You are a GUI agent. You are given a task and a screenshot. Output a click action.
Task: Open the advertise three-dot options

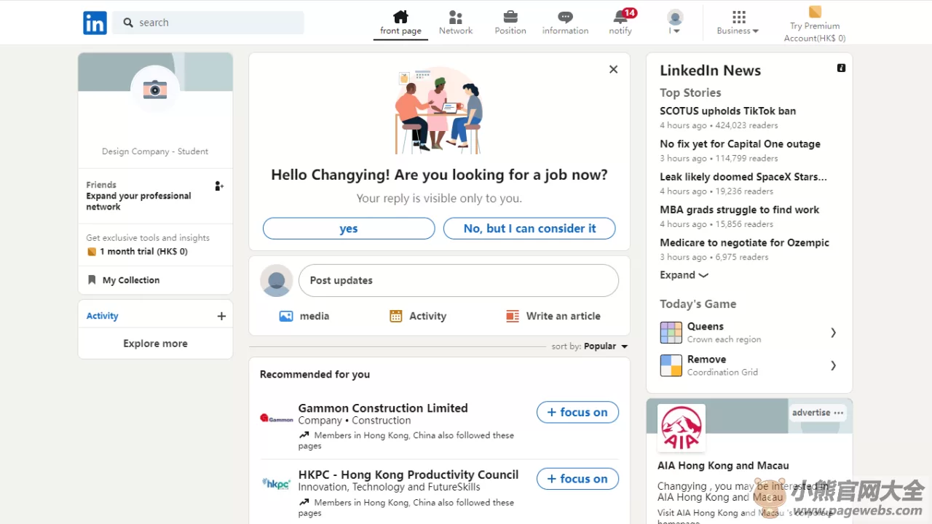(x=839, y=413)
